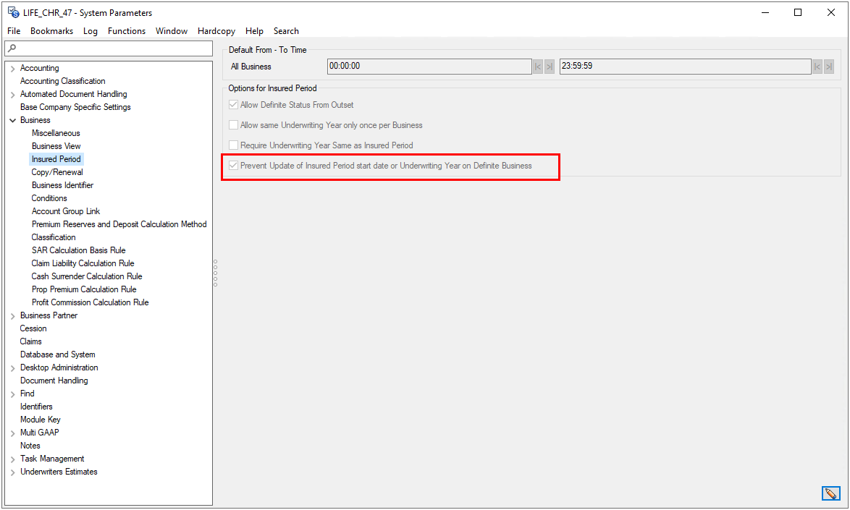The image size is (850, 510).
Task: Click the application icon in the title bar
Action: point(12,12)
